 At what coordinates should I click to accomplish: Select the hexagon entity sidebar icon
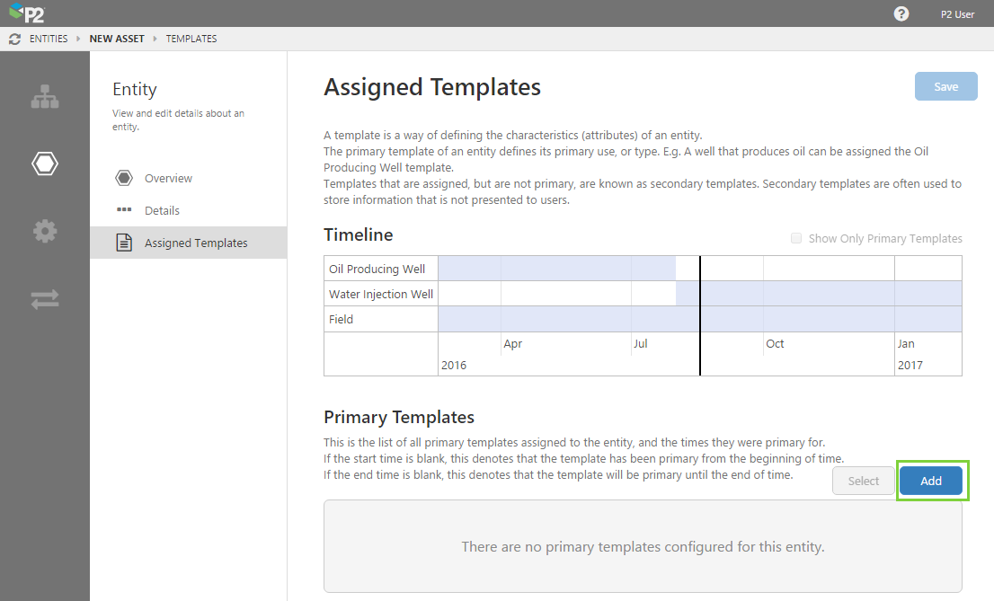45,164
